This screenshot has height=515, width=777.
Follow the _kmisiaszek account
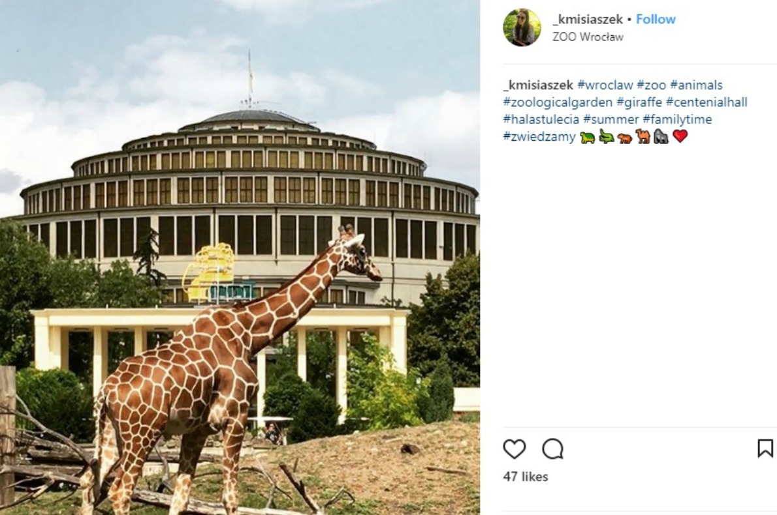tap(656, 20)
